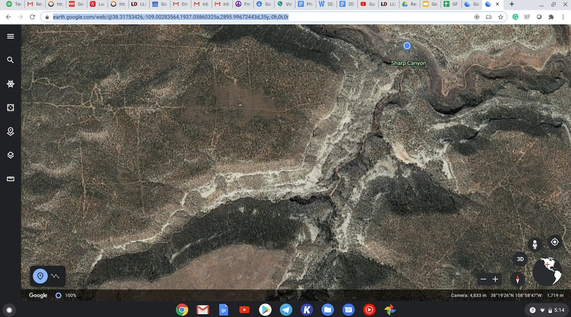Open Chrome three-dot menu
The height and width of the screenshot is (317, 571).
(x=563, y=17)
